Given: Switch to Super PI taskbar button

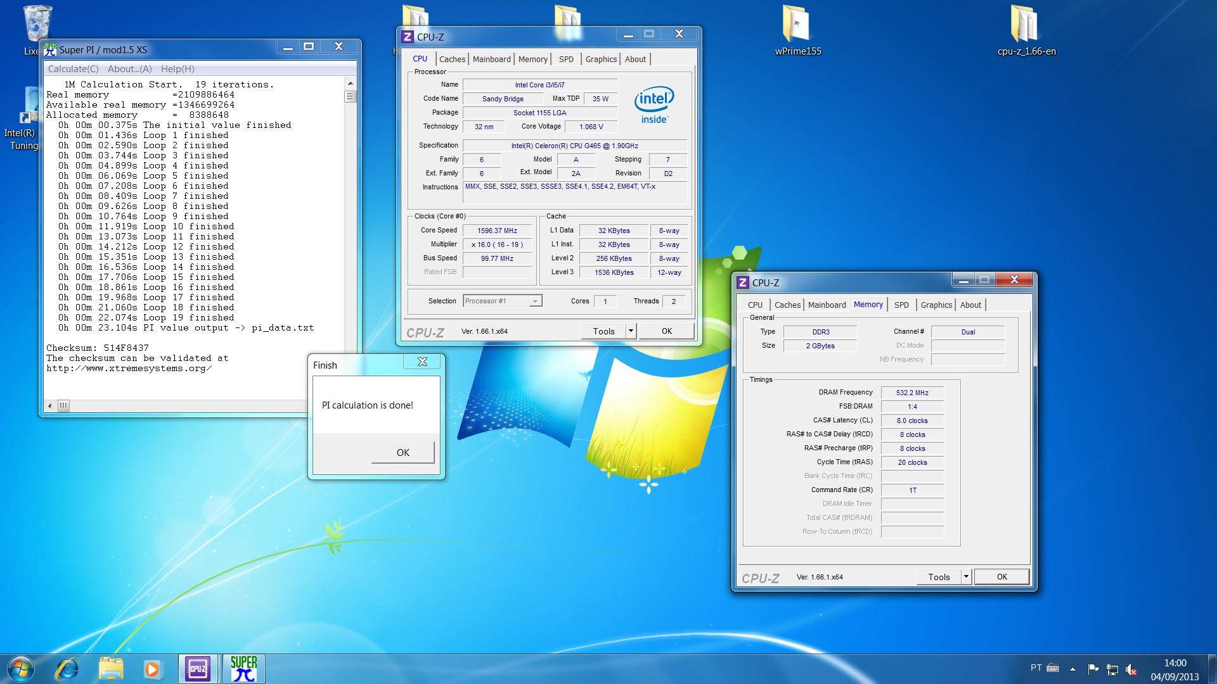Looking at the screenshot, I should 243,669.
